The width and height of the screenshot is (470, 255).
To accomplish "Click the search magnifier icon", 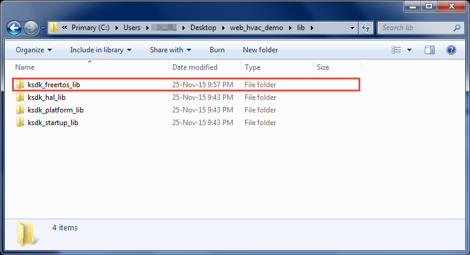I will (457, 28).
